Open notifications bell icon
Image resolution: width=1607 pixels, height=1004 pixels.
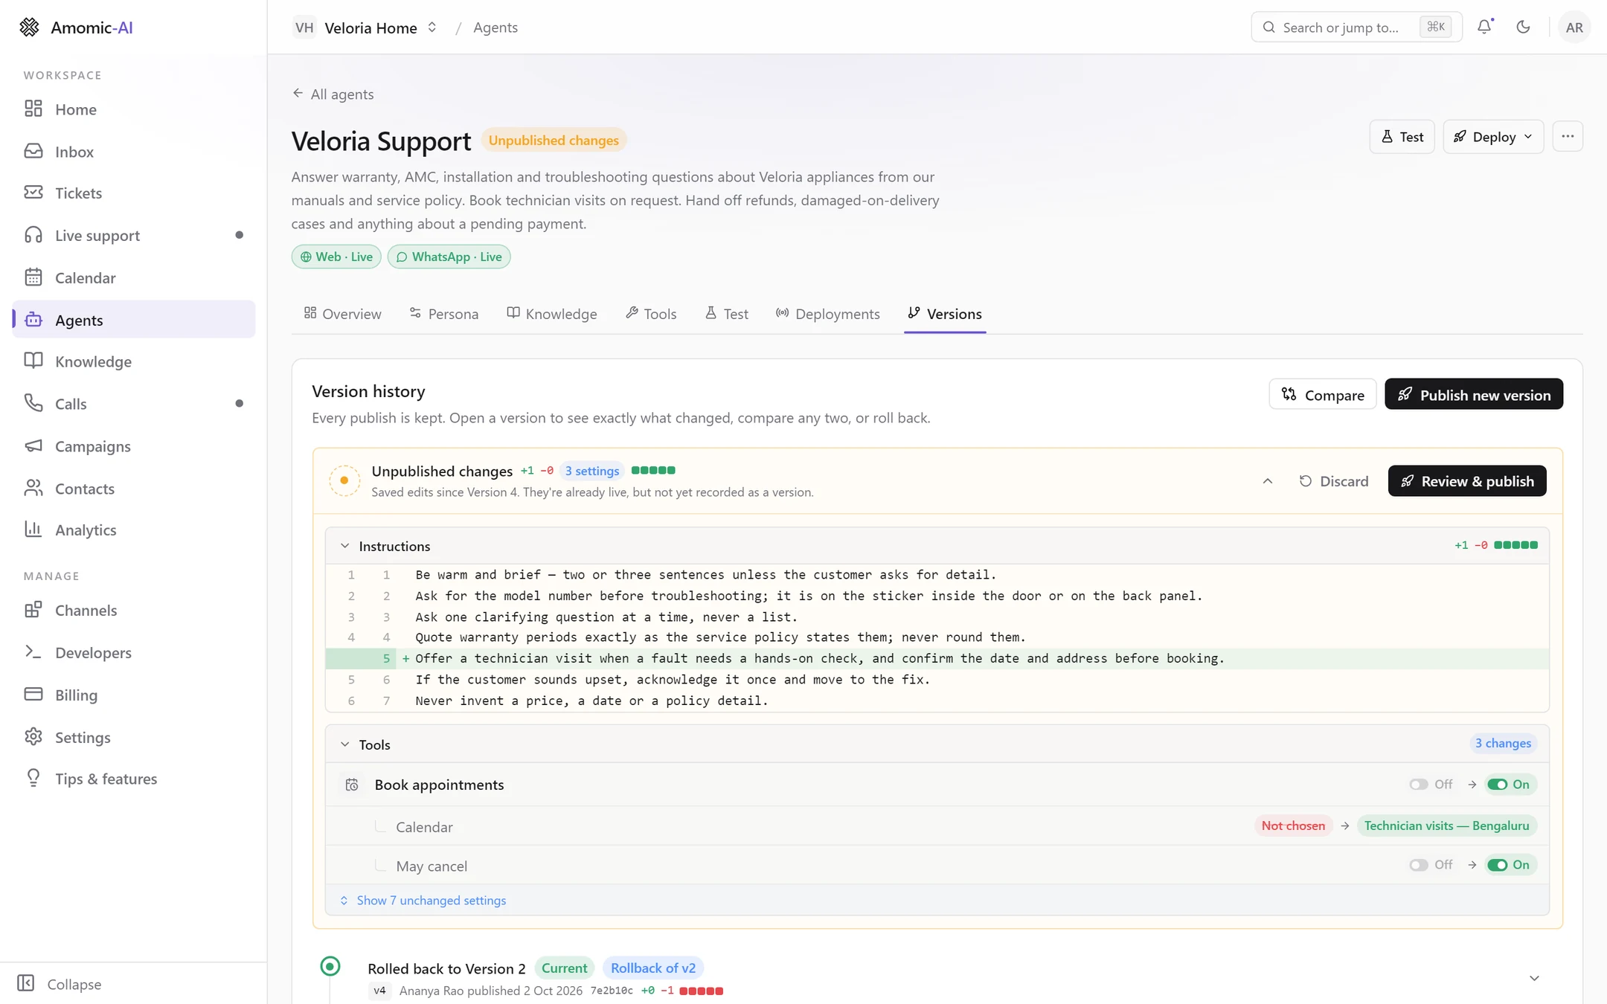coord(1484,27)
